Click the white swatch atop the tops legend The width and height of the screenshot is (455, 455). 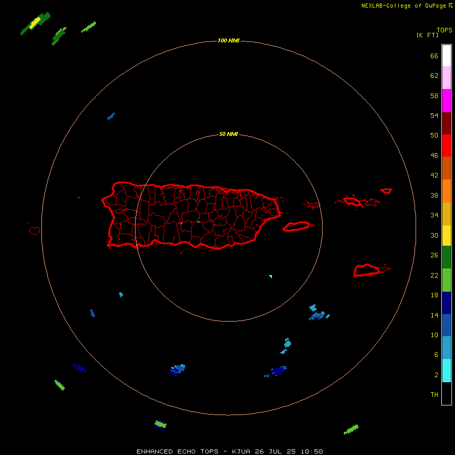(x=446, y=56)
